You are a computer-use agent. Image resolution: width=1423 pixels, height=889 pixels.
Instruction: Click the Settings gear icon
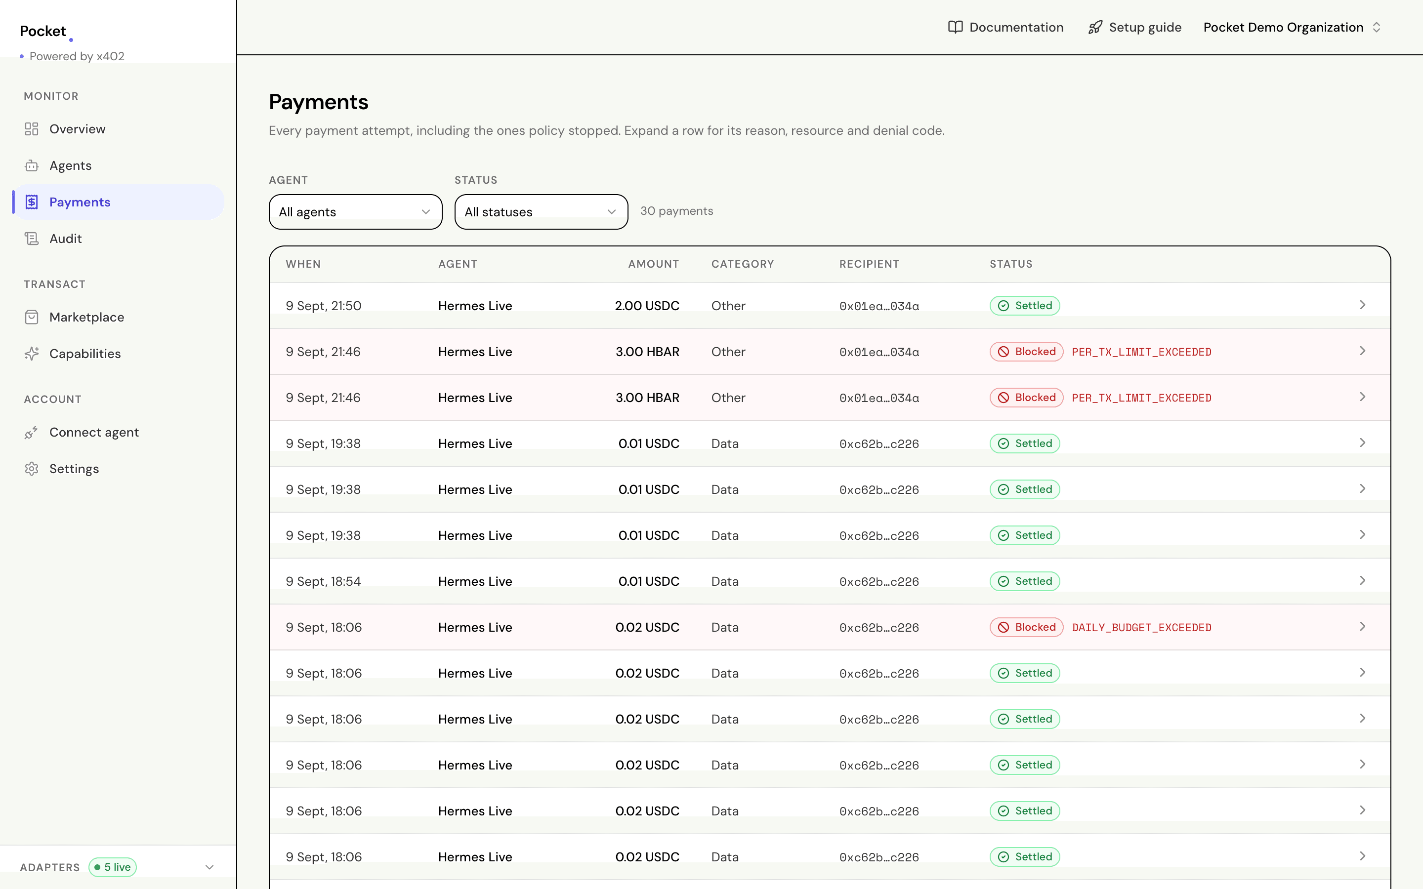[32, 469]
